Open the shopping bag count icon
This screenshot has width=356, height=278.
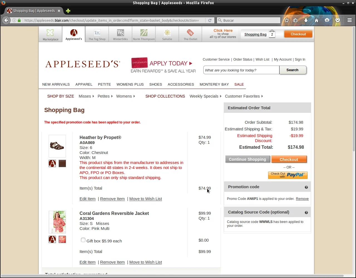(272, 34)
